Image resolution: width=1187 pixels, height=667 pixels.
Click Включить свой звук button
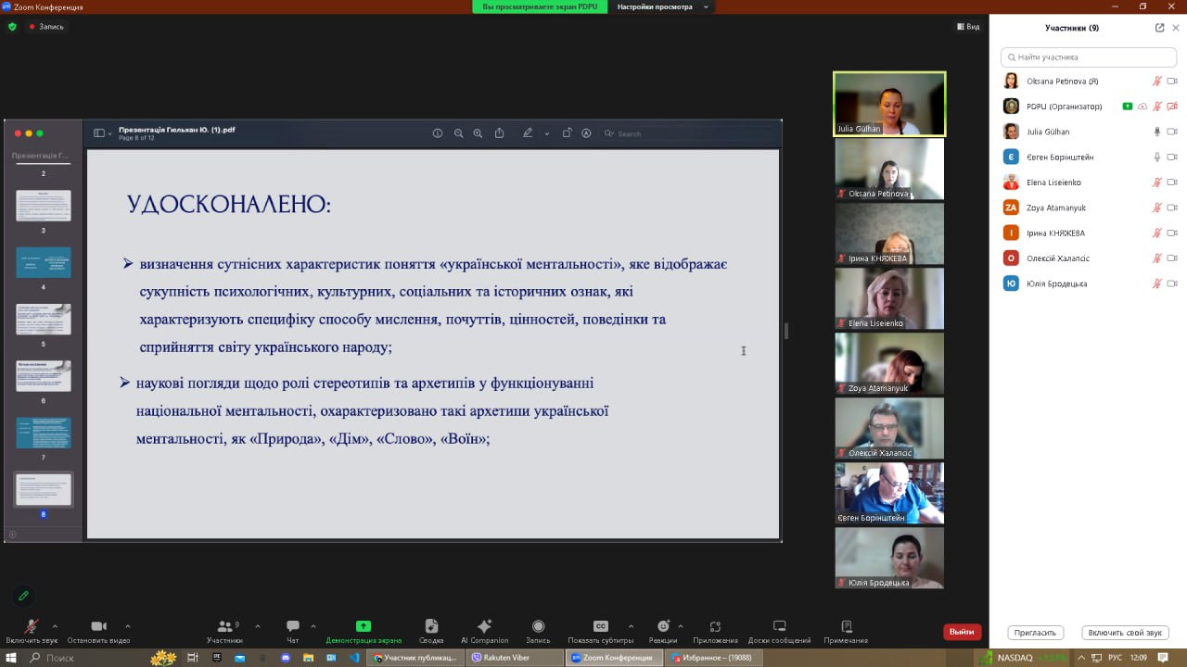tap(1125, 633)
